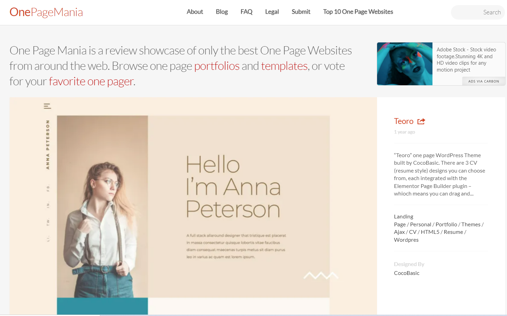Open the Teoro website screenshot preview
The height and width of the screenshot is (316, 507).
193,205
